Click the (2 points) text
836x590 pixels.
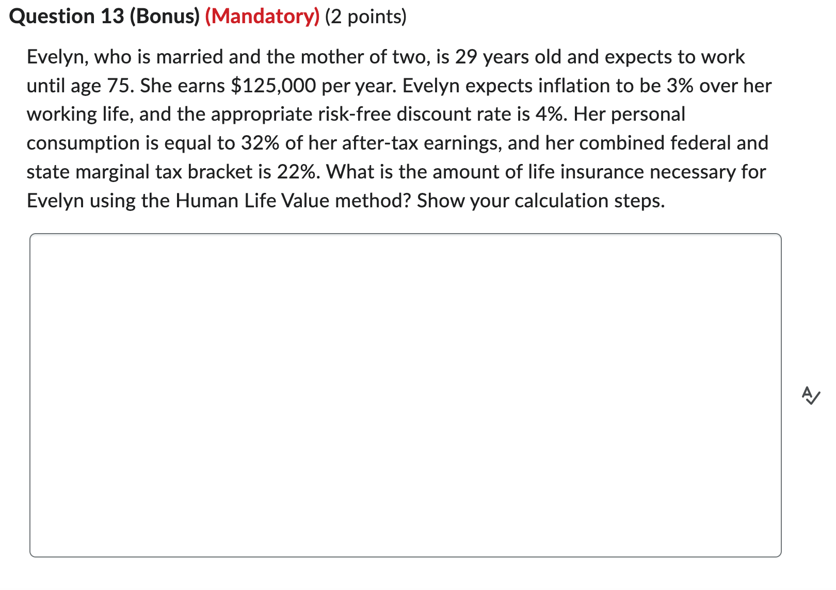point(366,17)
